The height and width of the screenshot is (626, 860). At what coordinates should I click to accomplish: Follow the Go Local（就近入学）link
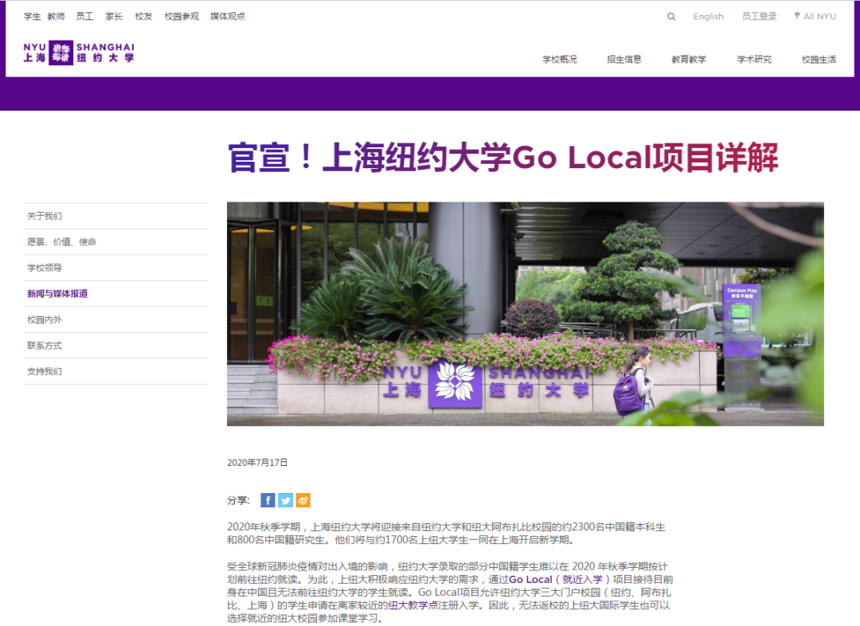tap(559, 579)
